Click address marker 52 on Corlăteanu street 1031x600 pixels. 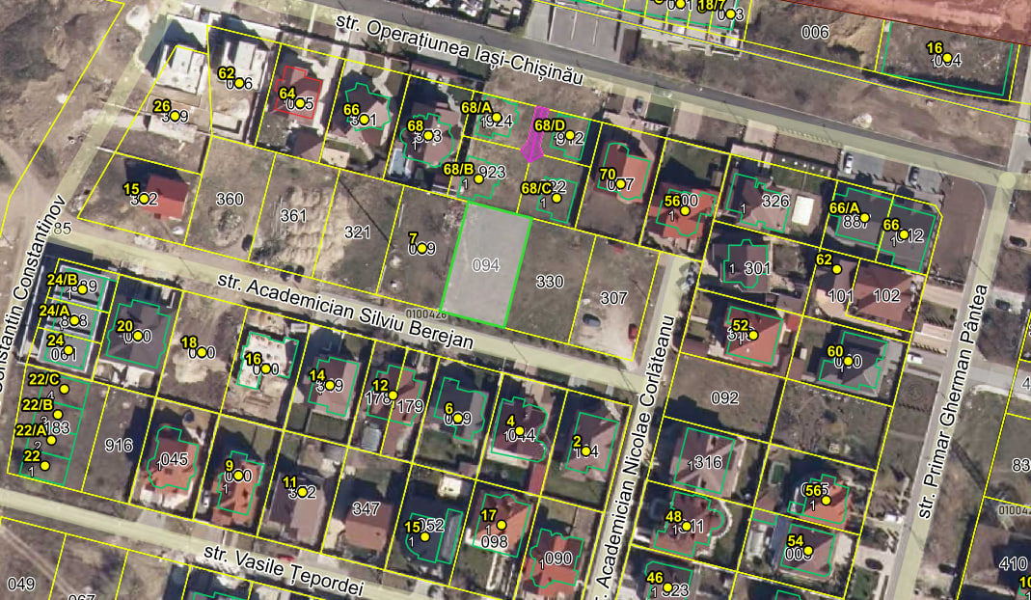pos(753,336)
